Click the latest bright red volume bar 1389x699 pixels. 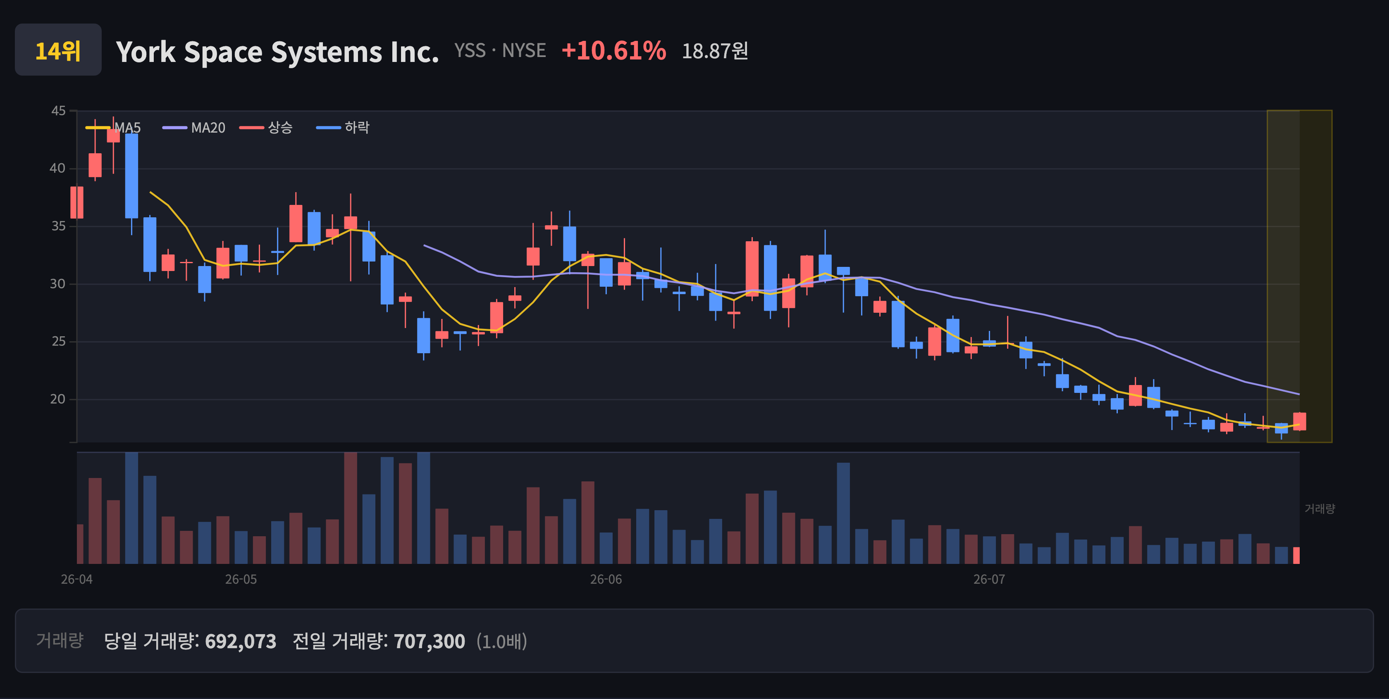coord(1296,555)
